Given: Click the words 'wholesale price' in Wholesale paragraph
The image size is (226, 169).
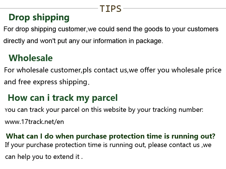Looking at the screenshot, I should coord(196,70).
